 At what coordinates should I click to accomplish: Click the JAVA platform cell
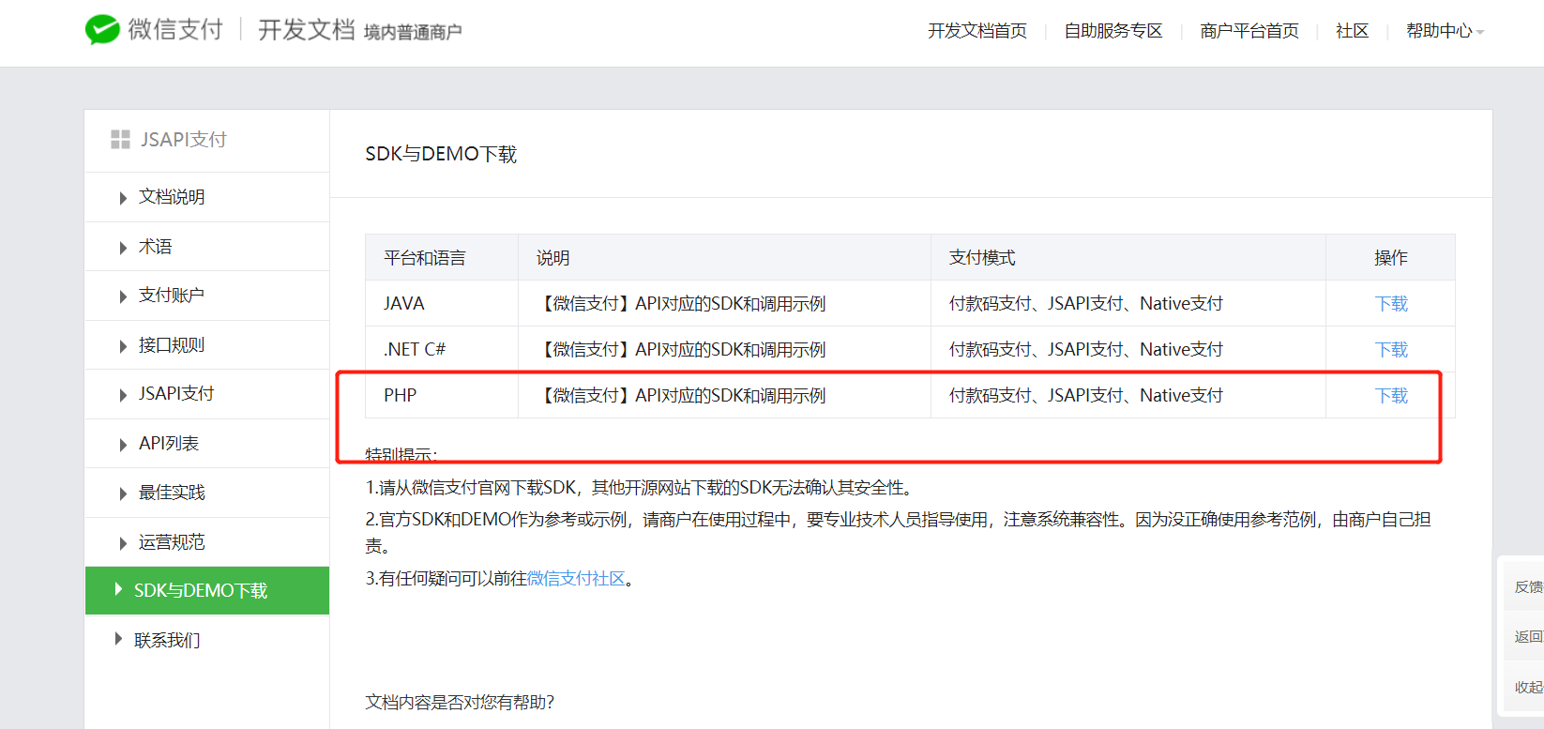[442, 303]
